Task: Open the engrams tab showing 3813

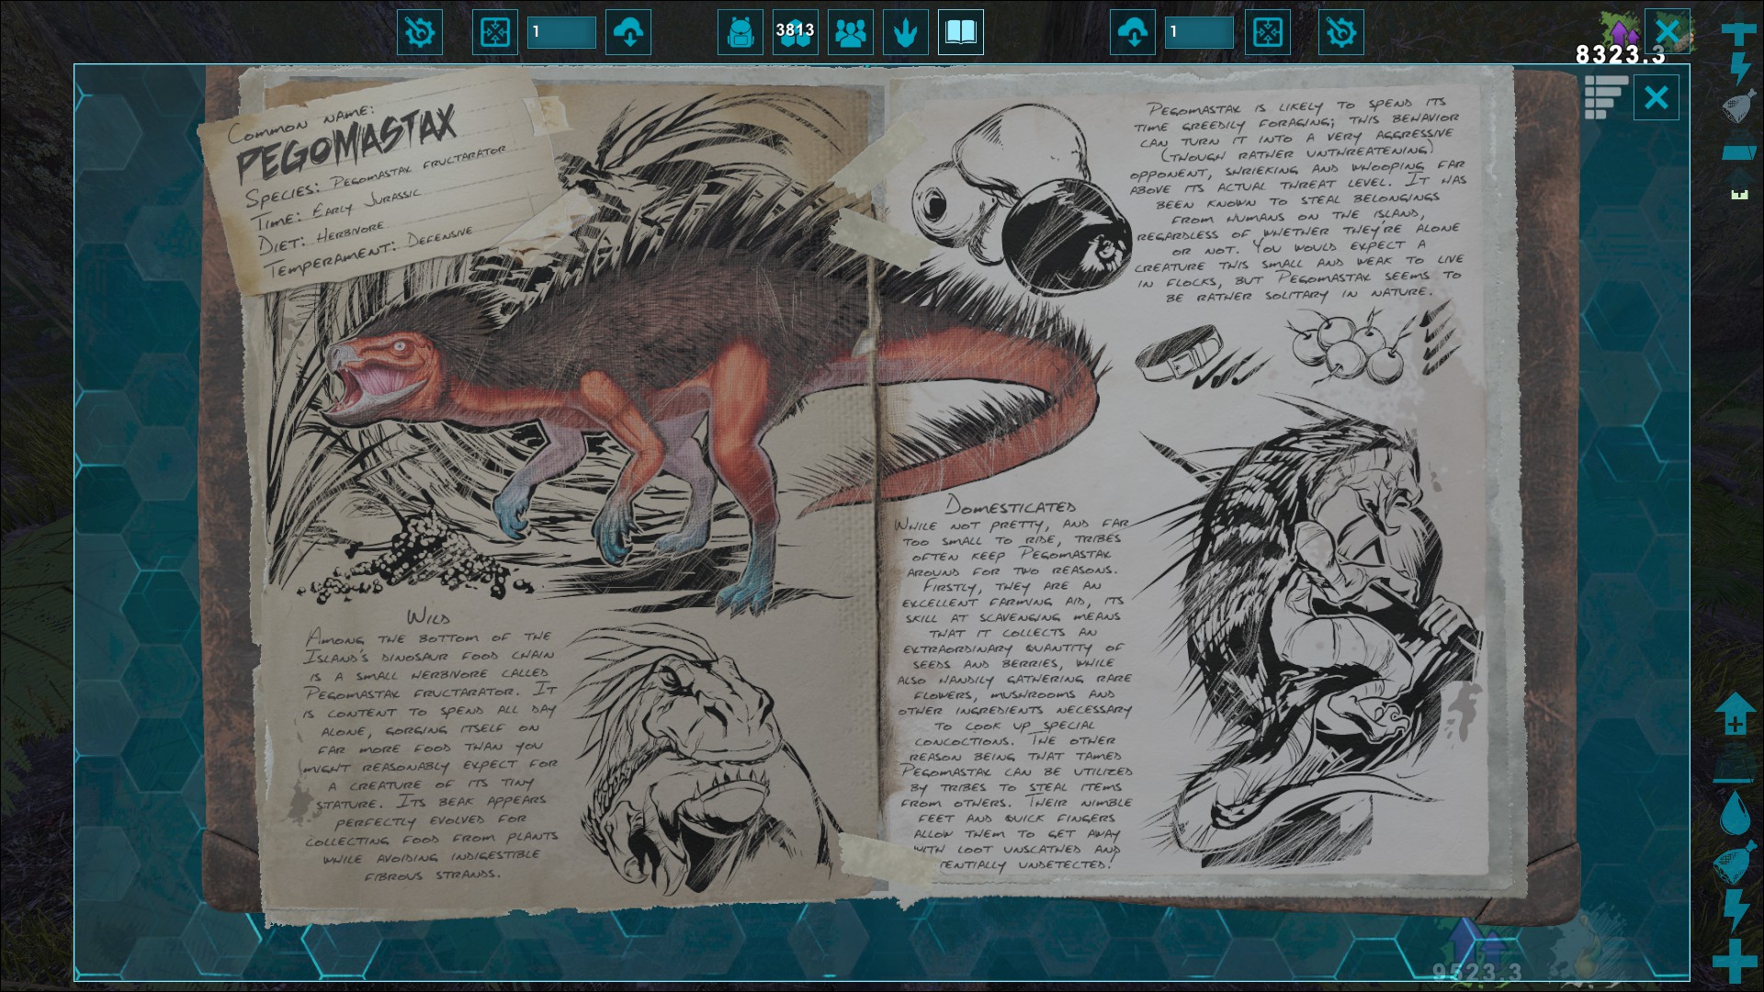Action: [x=795, y=33]
